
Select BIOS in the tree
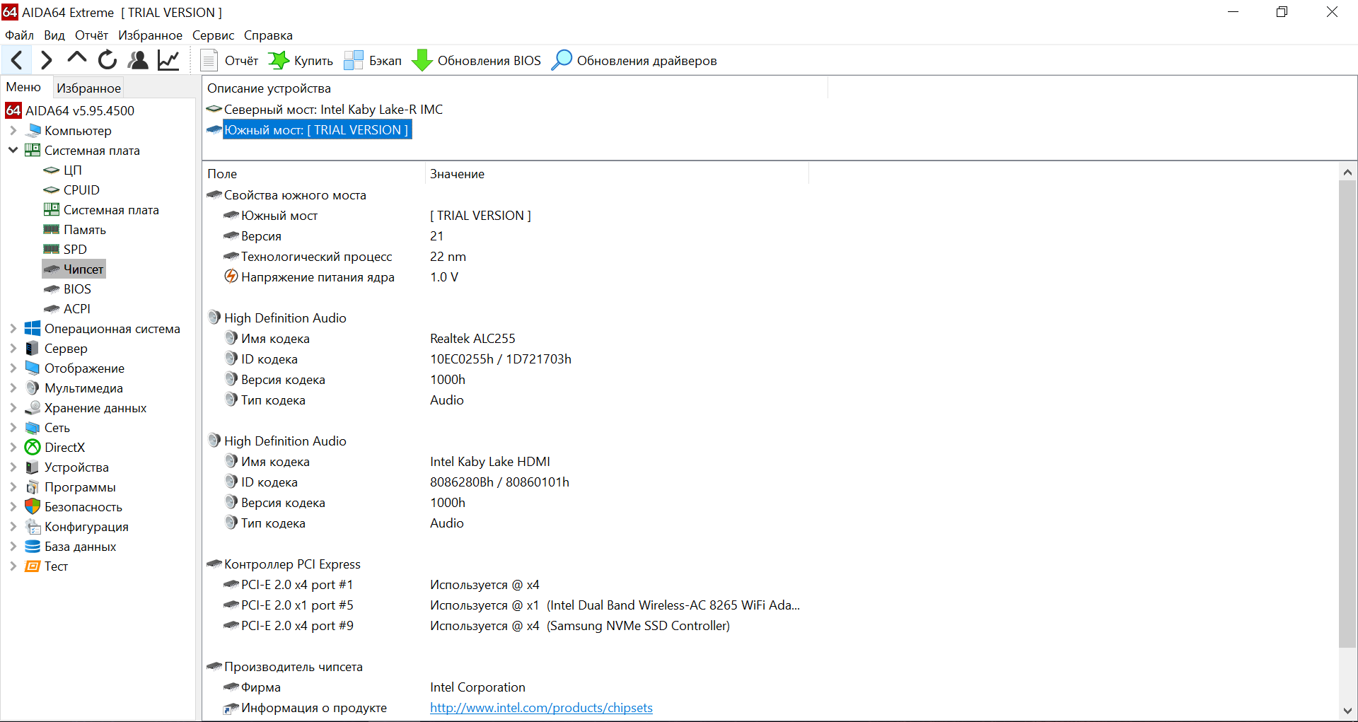click(77, 289)
